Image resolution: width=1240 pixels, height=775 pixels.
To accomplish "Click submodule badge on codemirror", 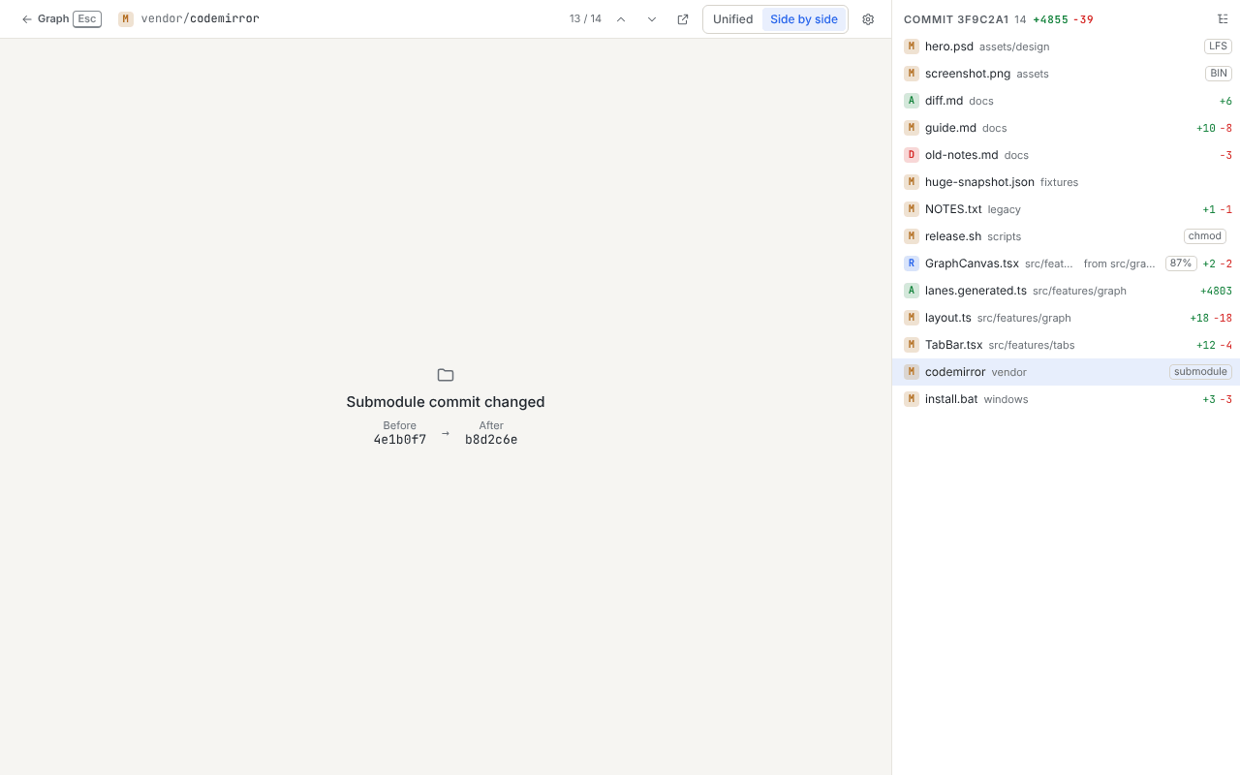I will [1200, 372].
